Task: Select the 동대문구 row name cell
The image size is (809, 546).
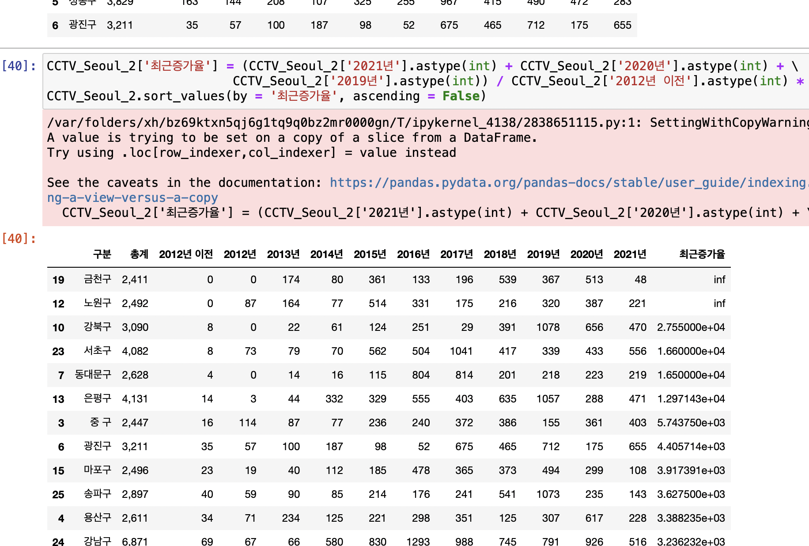Action: pos(93,375)
